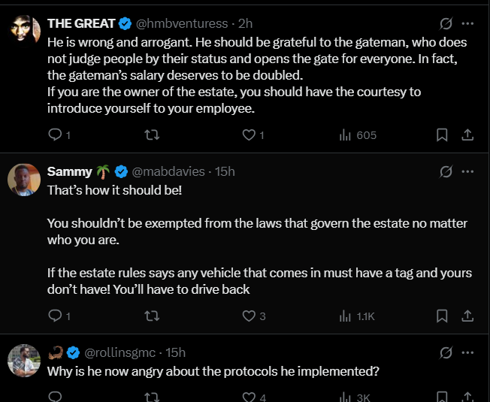Bookmark THE GREAT's tweet
Viewport: 490px width, 402px height.
(x=442, y=135)
